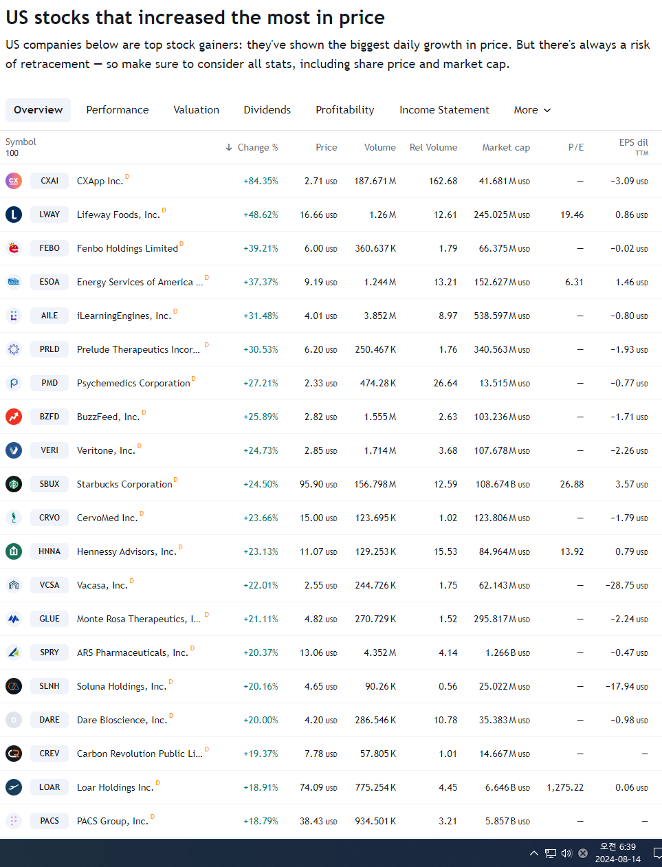The height and width of the screenshot is (867, 662).
Task: Open the ESOA ticker link
Action: coord(49,282)
